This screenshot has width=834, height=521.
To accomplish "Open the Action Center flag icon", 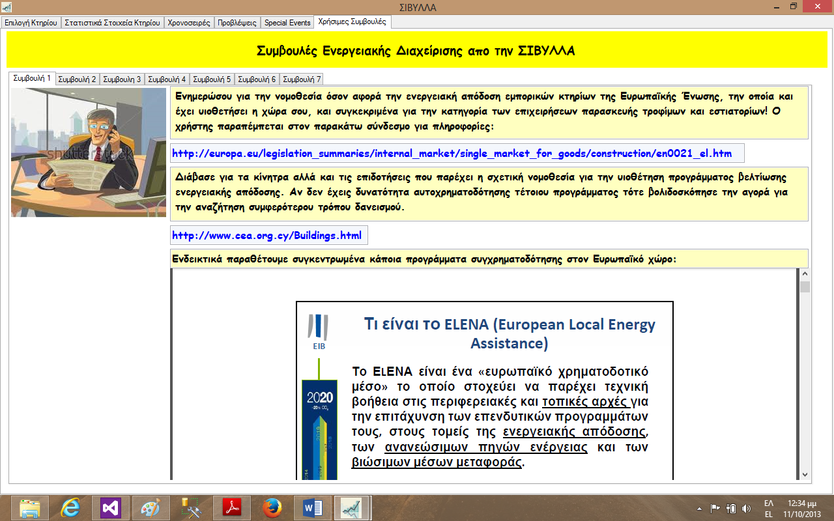I will pyautogui.click(x=715, y=508).
